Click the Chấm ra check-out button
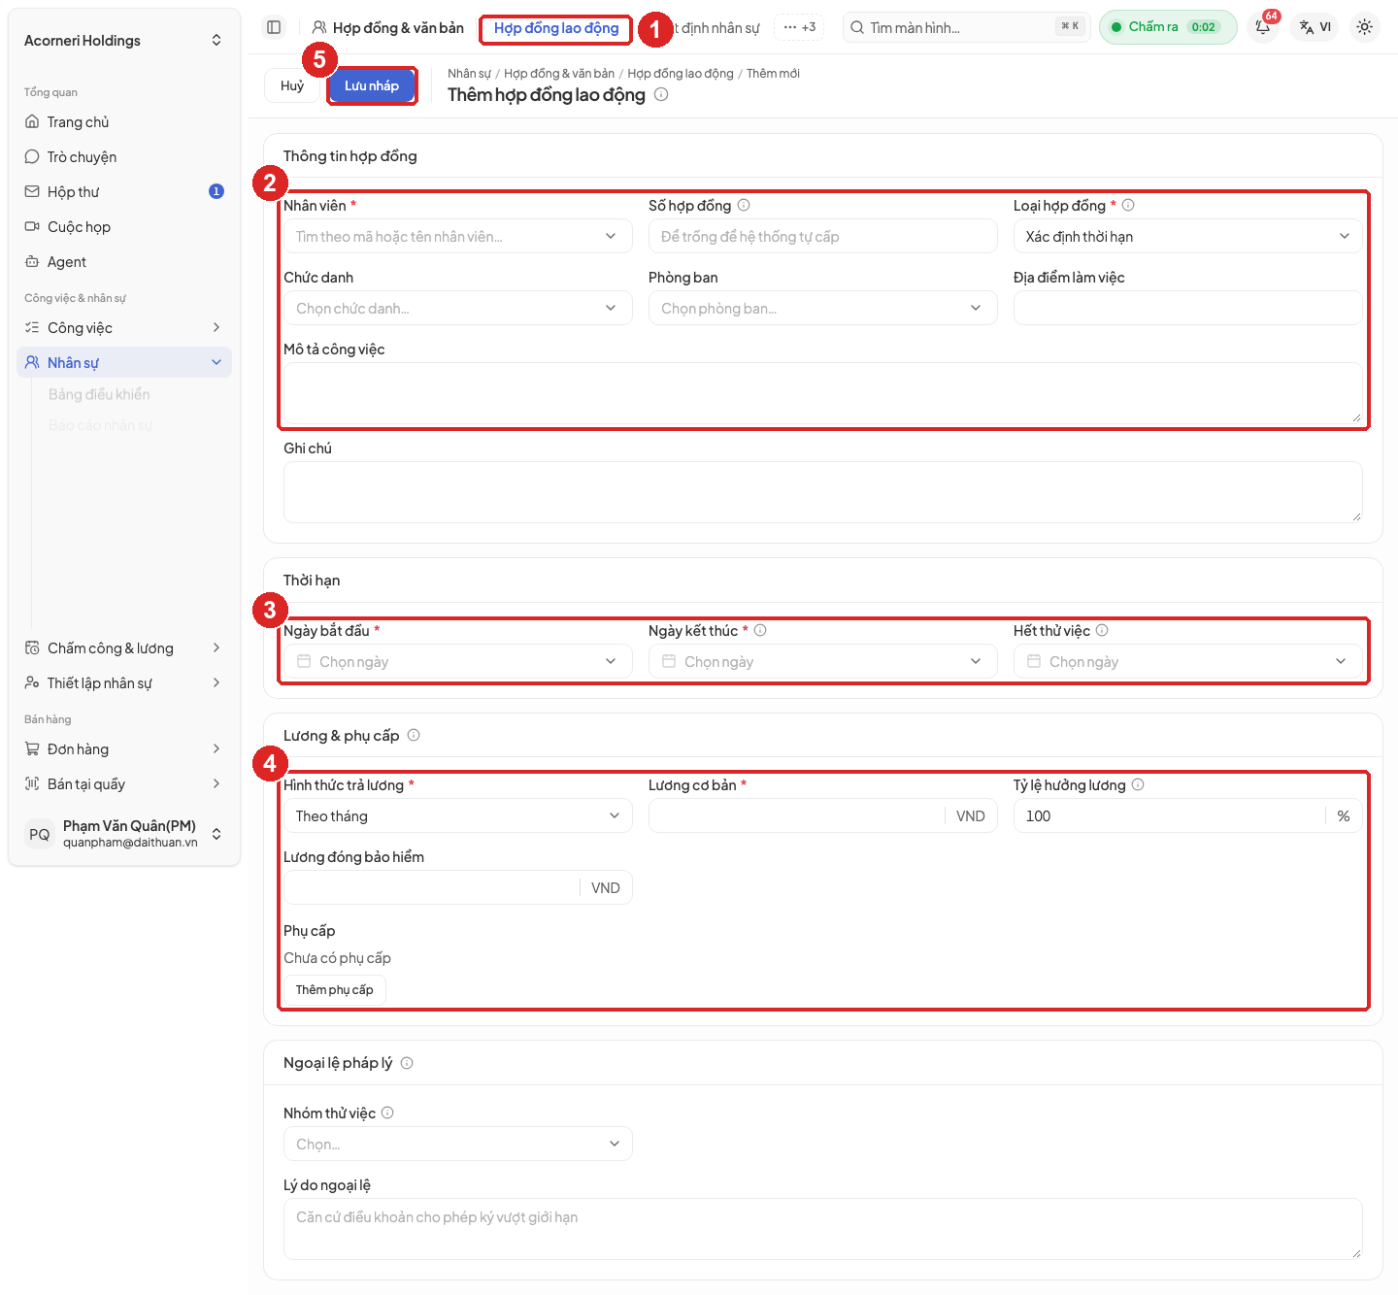 point(1168,27)
